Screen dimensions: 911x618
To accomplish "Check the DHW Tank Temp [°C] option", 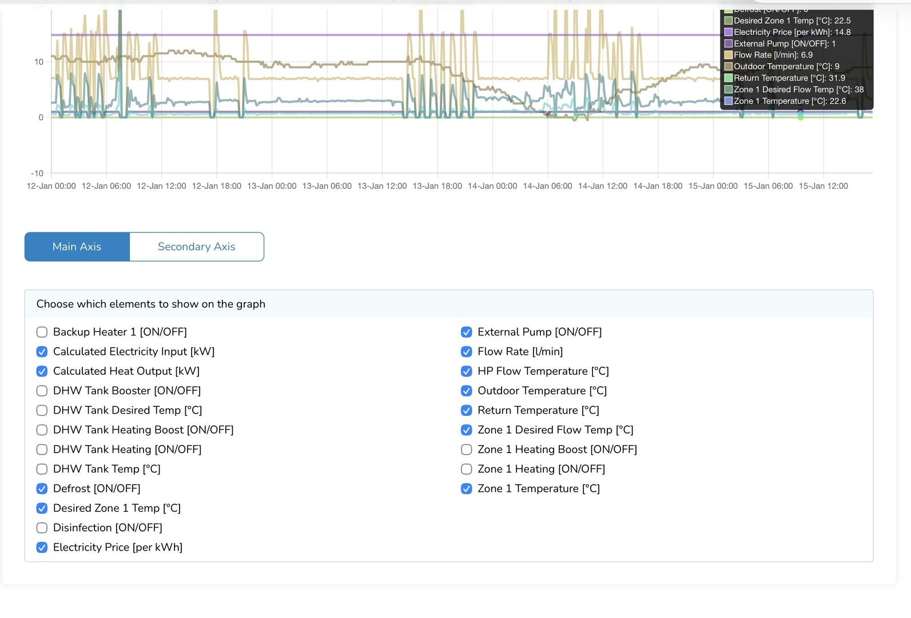I will click(x=42, y=469).
